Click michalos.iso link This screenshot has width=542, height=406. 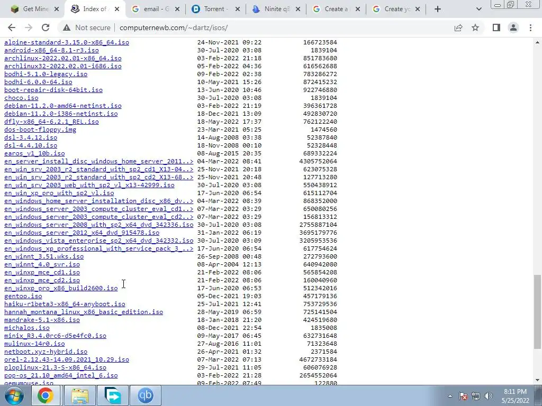[27, 328]
